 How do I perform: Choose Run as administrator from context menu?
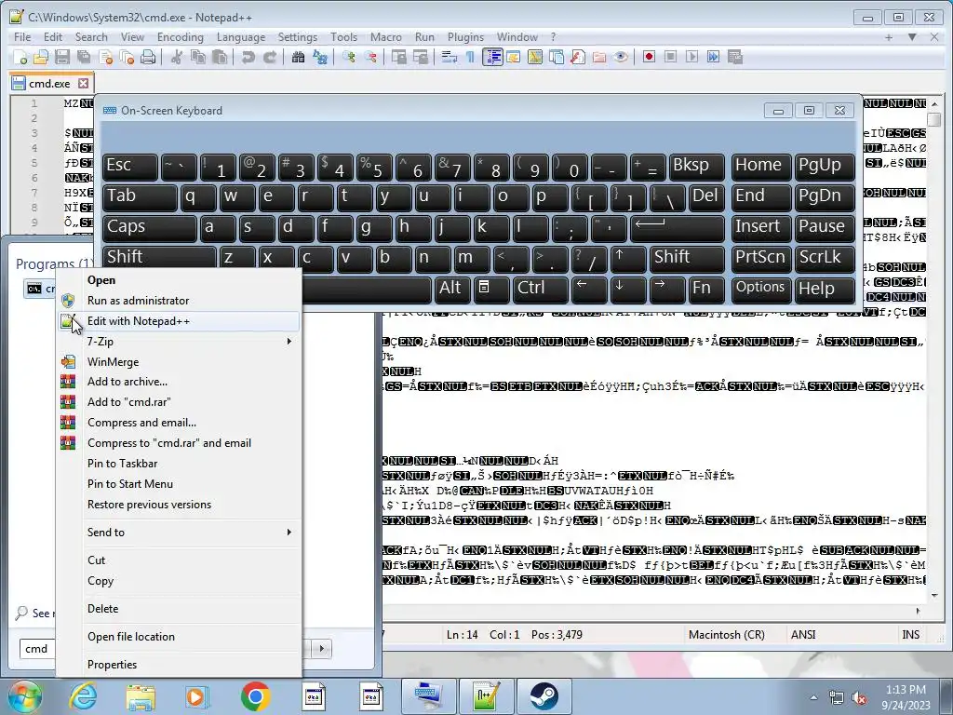click(180, 301)
